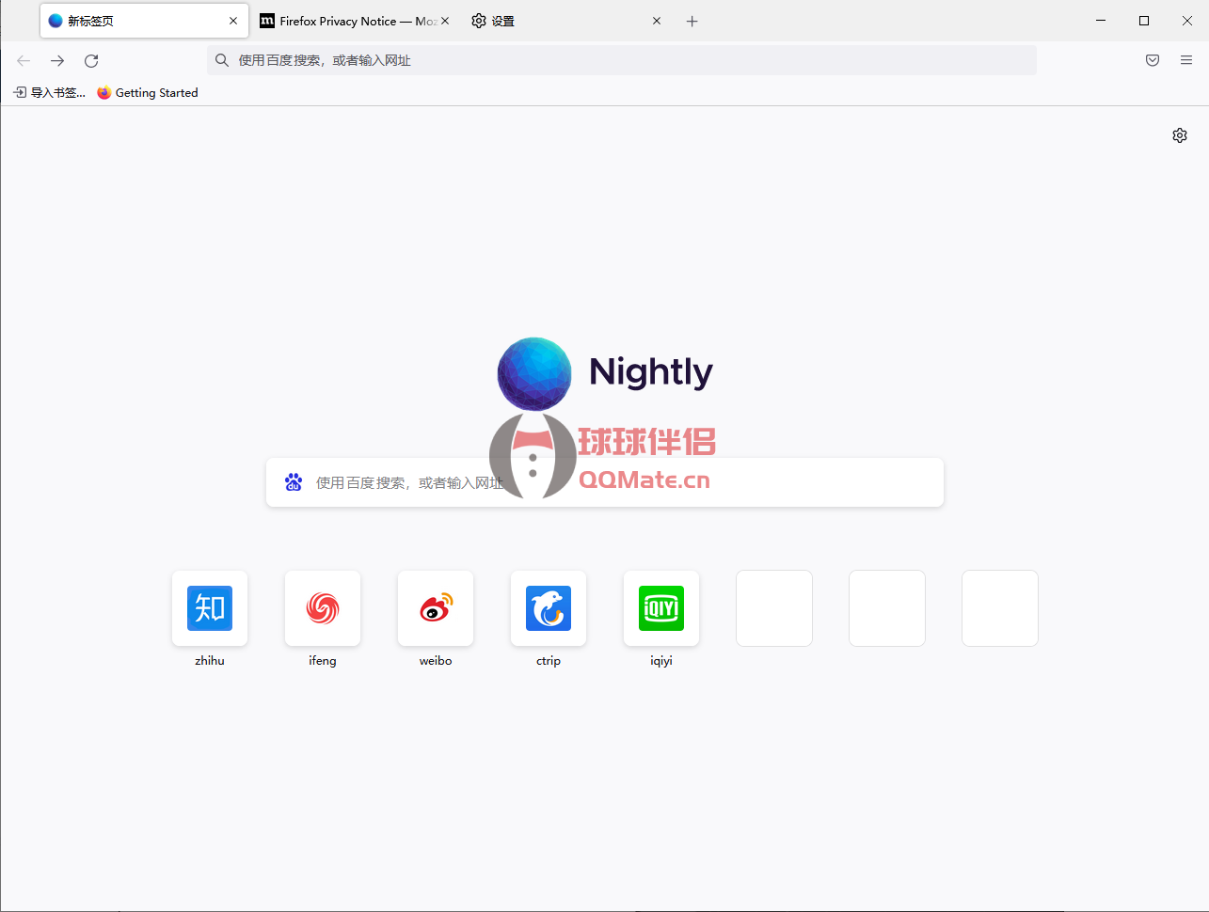Open the ifeng shortcut
The height and width of the screenshot is (912, 1209).
[322, 608]
